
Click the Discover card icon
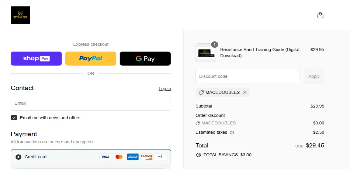pyautogui.click(x=146, y=157)
